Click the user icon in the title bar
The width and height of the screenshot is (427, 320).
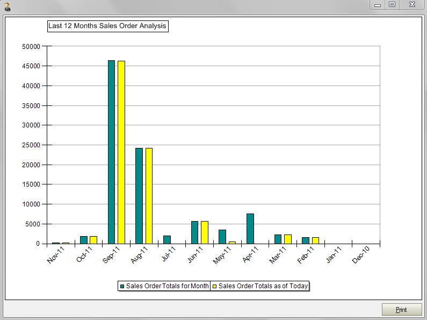click(x=7, y=6)
